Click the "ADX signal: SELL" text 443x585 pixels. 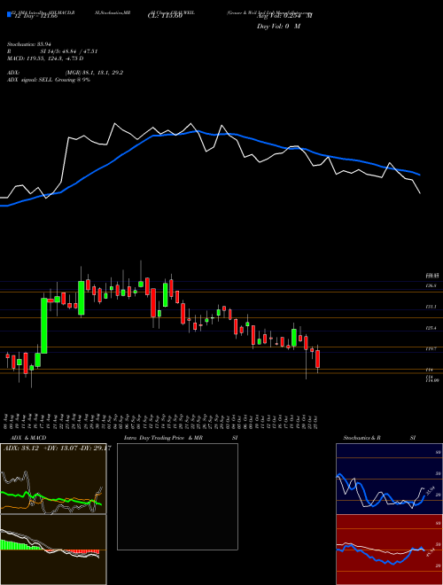pos(30,80)
